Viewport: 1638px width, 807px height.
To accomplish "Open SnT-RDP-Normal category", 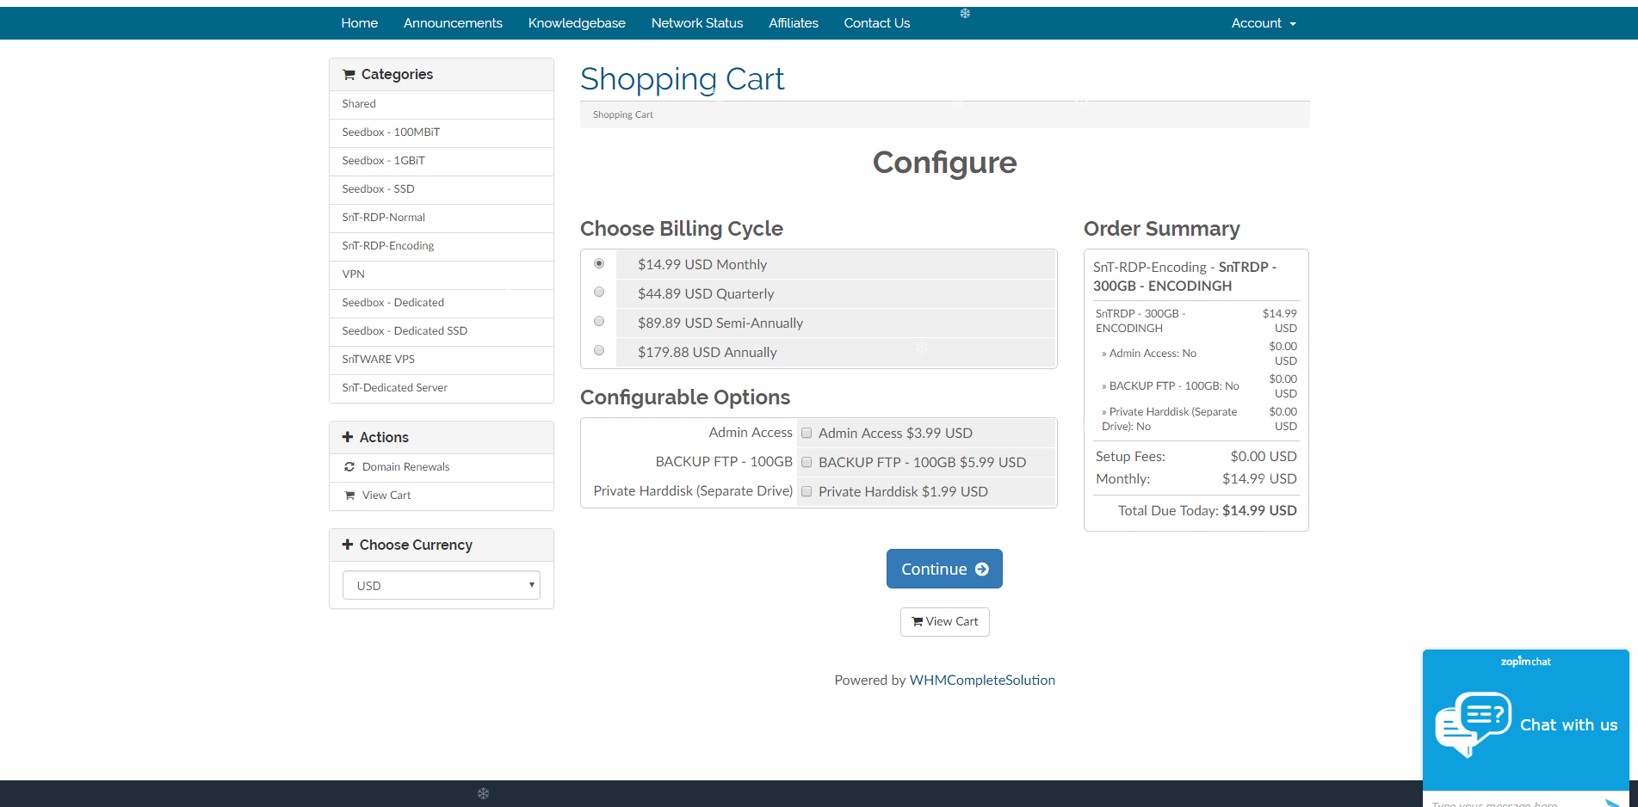I will point(442,218).
